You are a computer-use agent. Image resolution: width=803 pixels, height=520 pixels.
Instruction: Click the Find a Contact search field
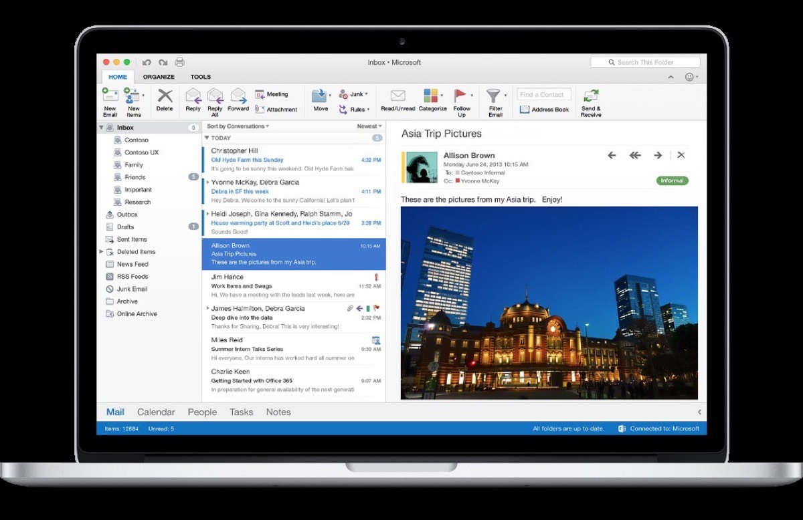pyautogui.click(x=543, y=94)
